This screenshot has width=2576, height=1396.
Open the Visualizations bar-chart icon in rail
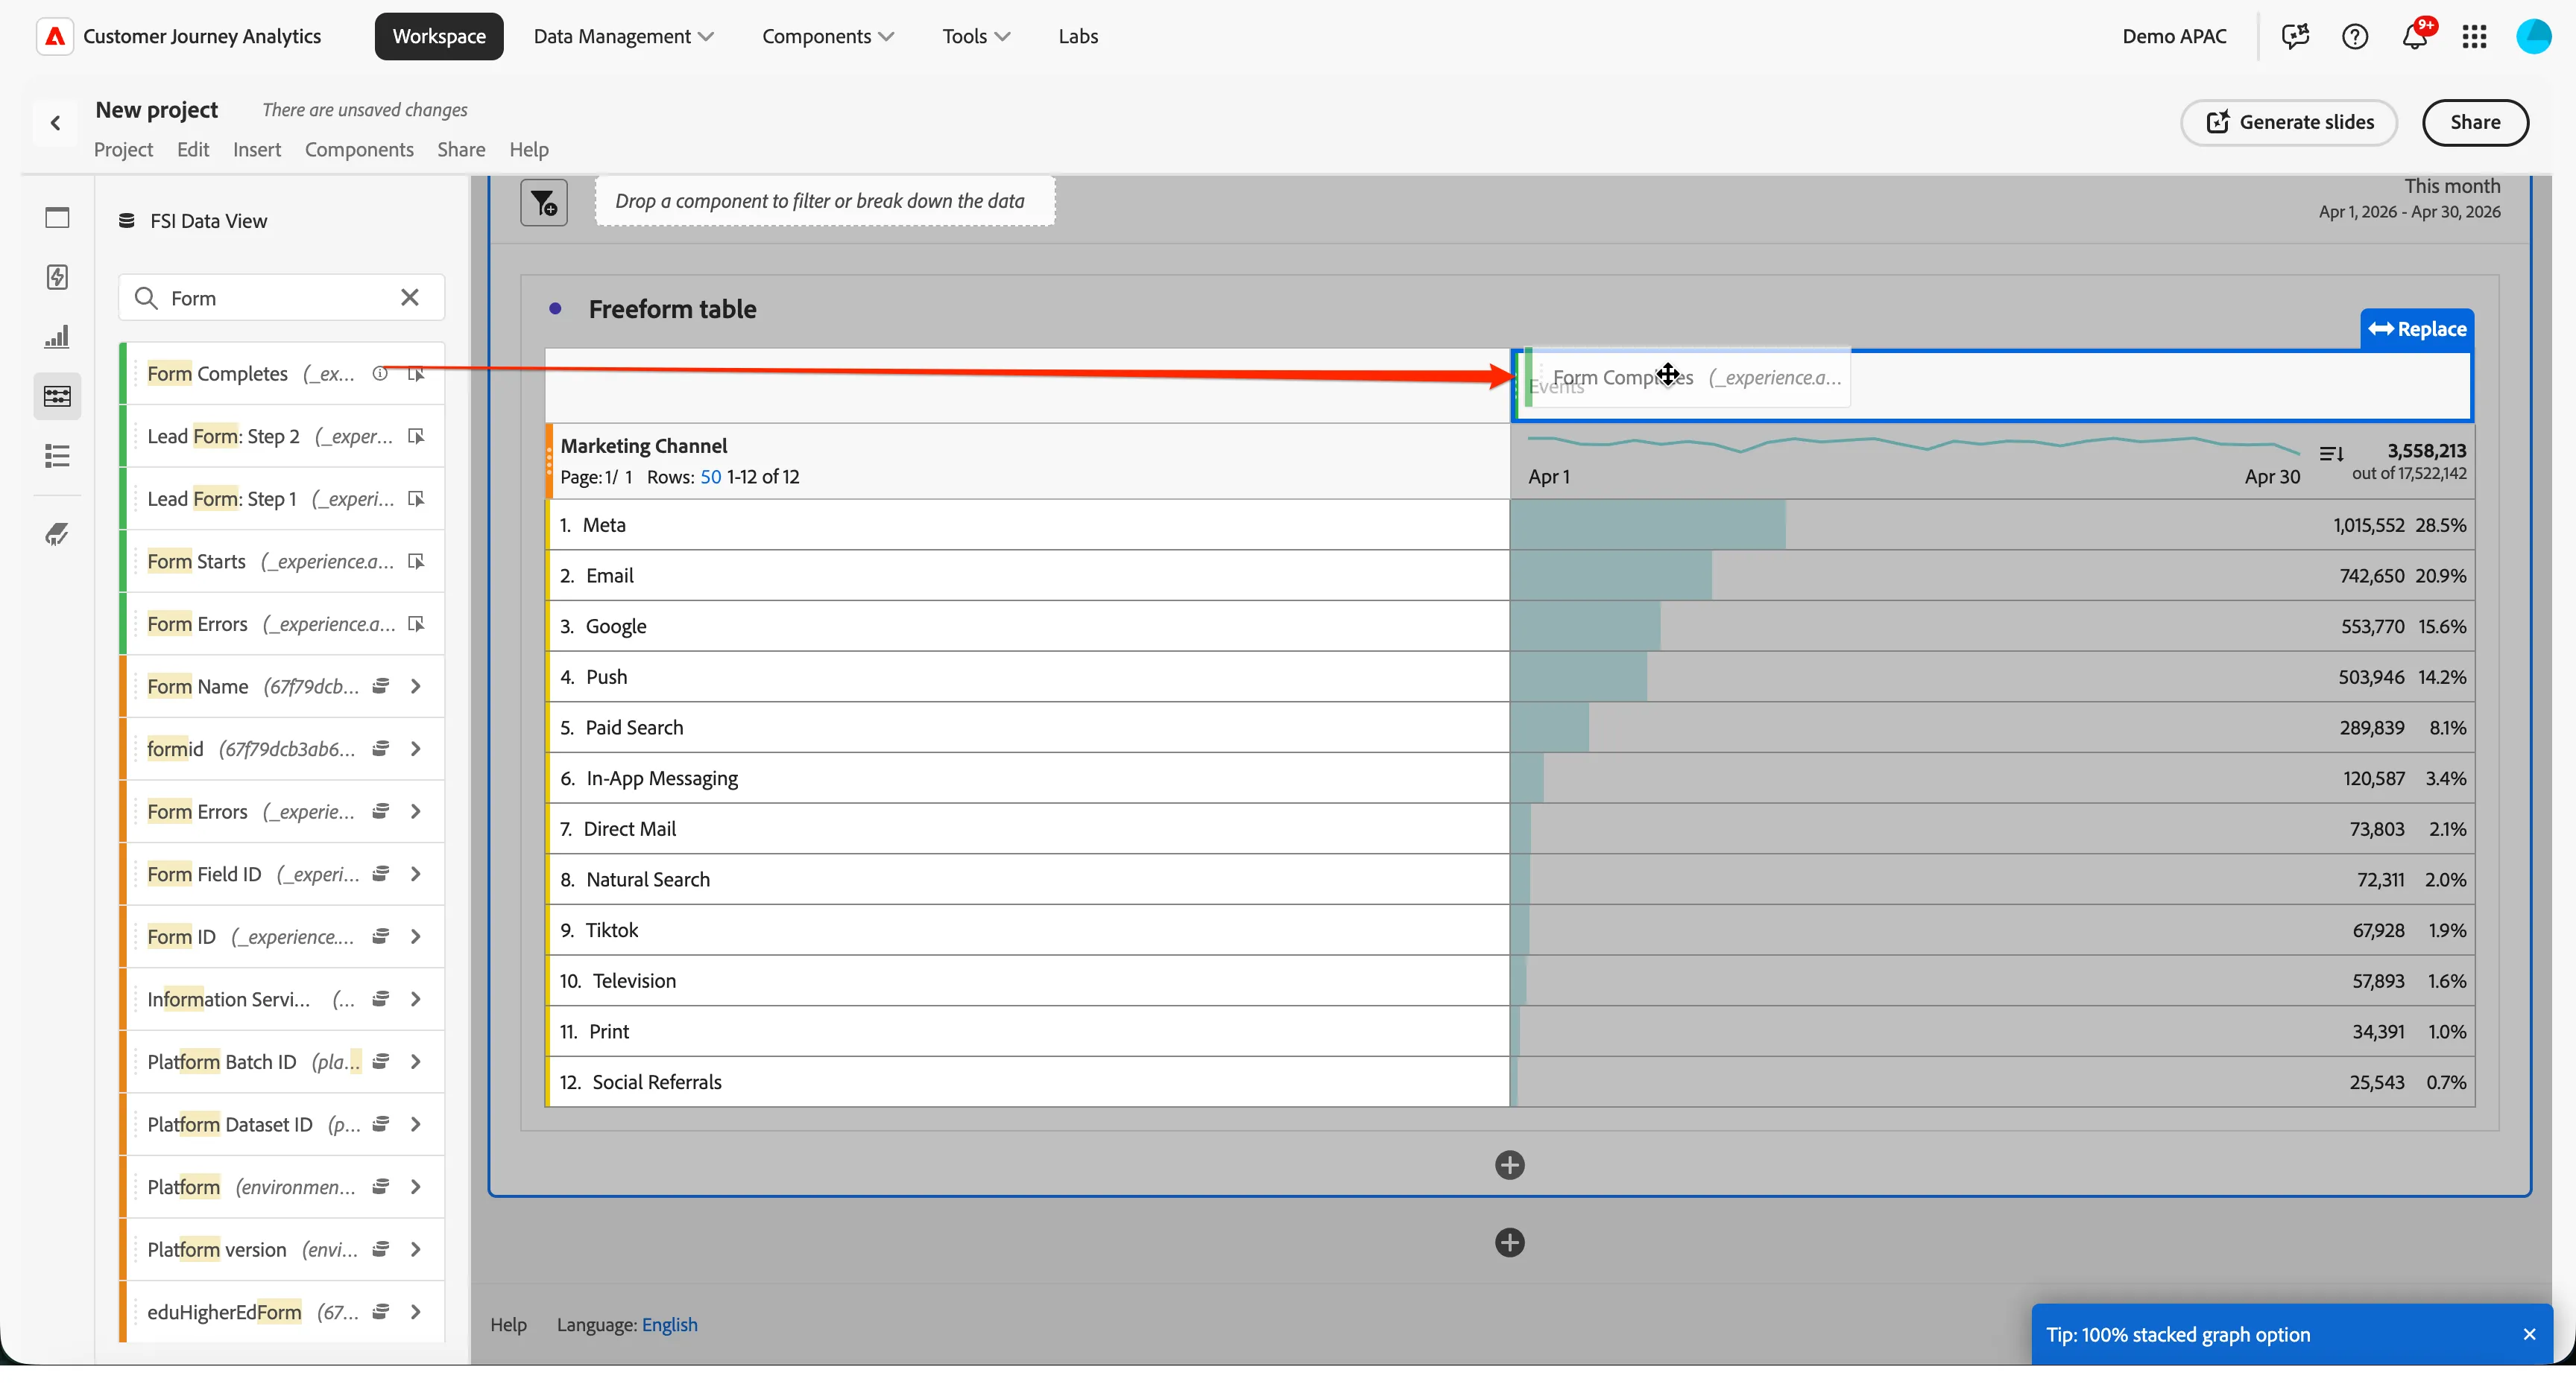click(x=57, y=337)
